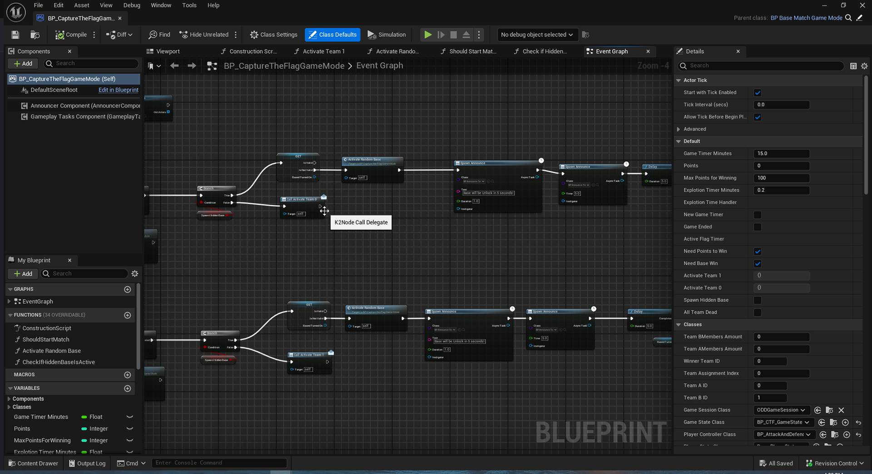
Task: Search parent class with magnifier icon
Action: (848, 18)
